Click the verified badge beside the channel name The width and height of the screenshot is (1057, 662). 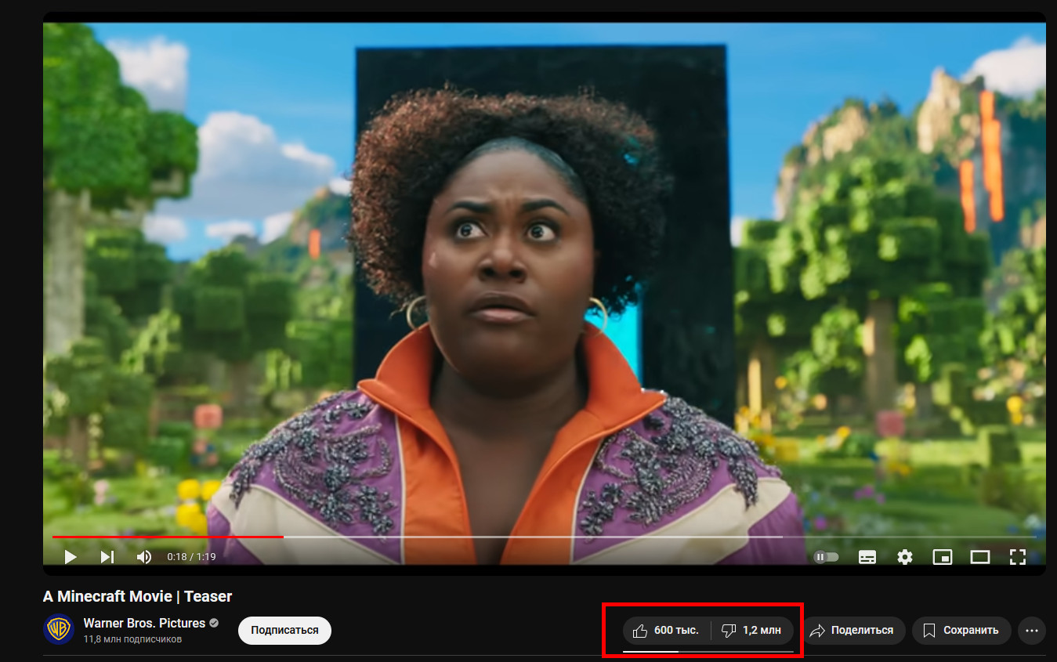[x=214, y=624]
